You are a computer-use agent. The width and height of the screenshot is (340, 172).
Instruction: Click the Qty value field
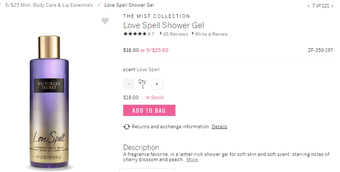[x=142, y=87]
